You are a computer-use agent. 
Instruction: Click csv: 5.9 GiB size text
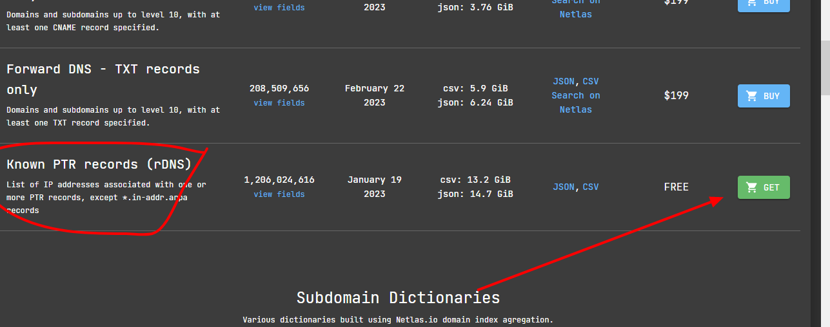[x=475, y=89]
